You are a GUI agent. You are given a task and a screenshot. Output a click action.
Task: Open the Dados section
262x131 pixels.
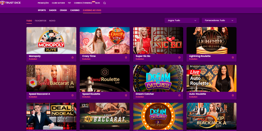point(53,10)
